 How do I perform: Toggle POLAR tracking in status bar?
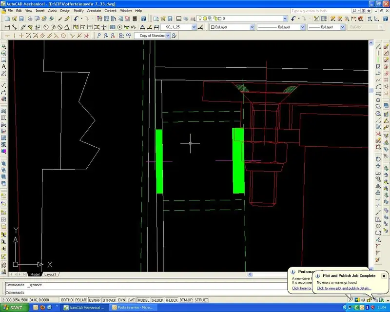click(x=80, y=300)
